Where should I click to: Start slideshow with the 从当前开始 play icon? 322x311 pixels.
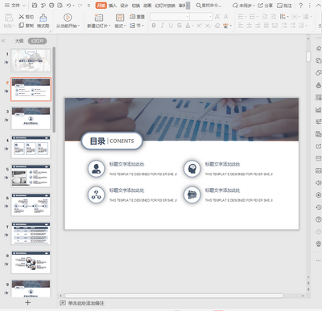pyautogui.click(x=68, y=18)
